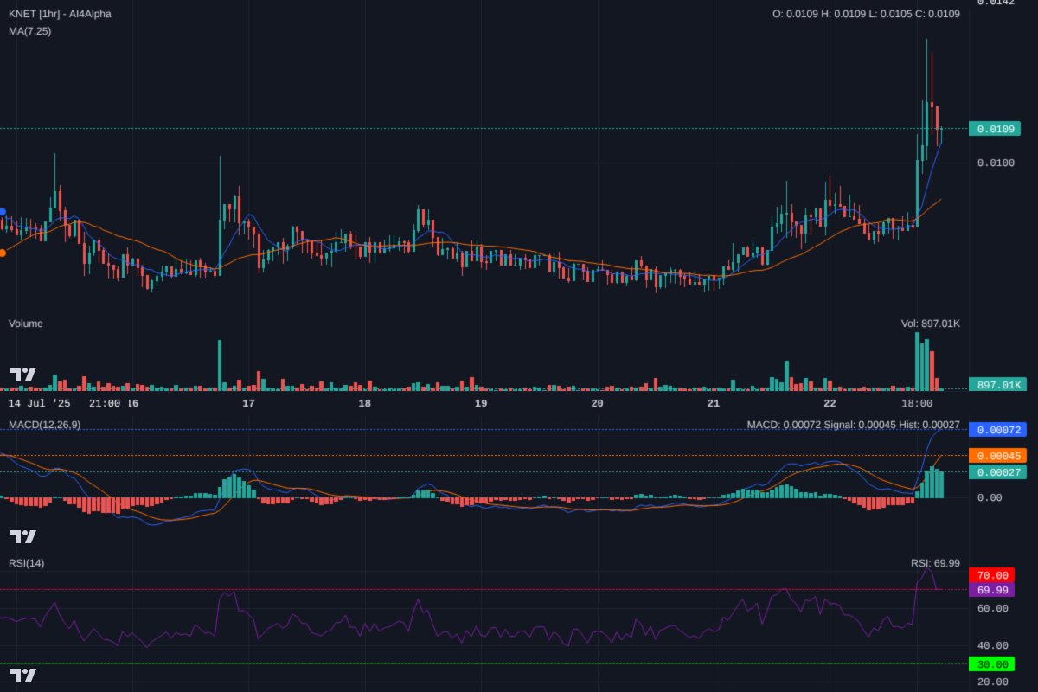Click the 22 date axis label
Screen dimensions: 1038x692
[x=829, y=403]
